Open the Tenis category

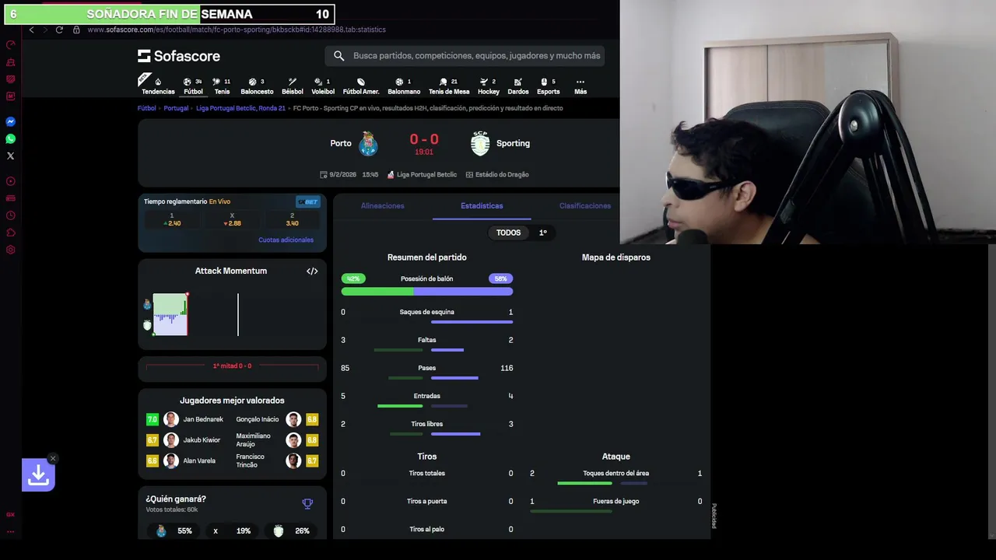(222, 86)
